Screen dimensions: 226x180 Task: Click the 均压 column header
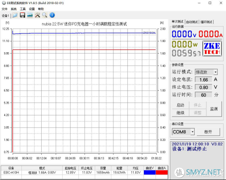(136, 168)
